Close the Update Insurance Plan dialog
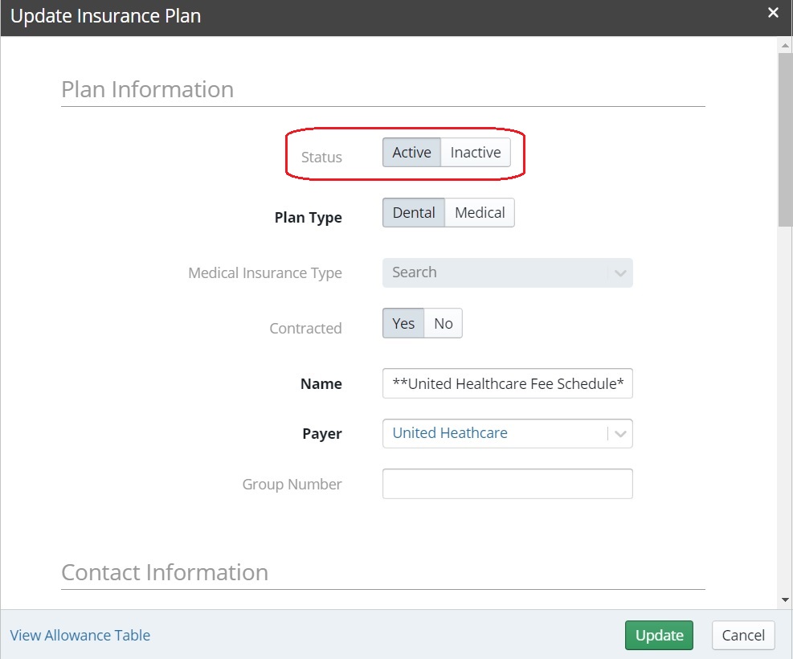The image size is (793, 659). pos(772,12)
